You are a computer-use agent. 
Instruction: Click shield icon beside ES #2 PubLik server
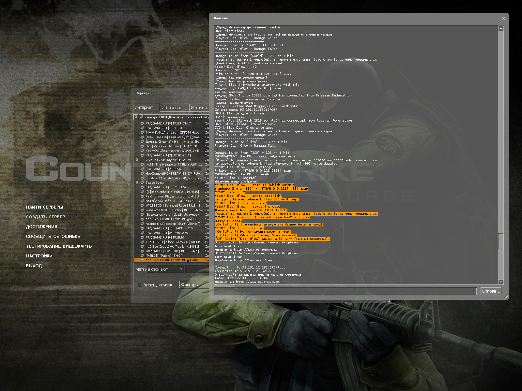coord(142,178)
